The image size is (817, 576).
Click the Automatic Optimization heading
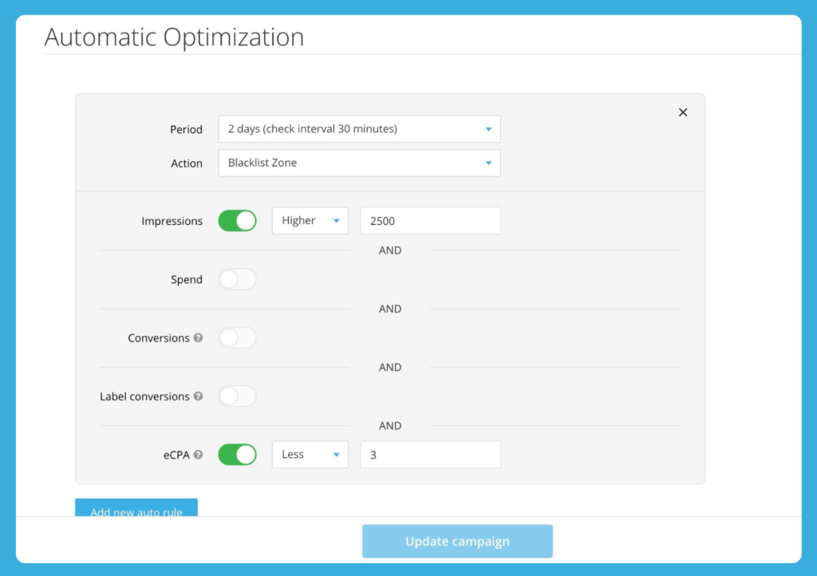pyautogui.click(x=174, y=37)
